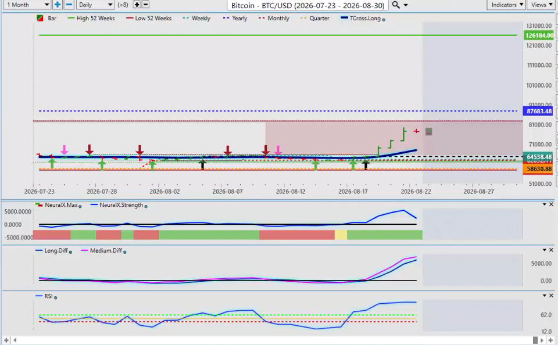Screen dimensions: 558x345
Task: Expand the RSI panel options arrow
Action: [545, 296]
